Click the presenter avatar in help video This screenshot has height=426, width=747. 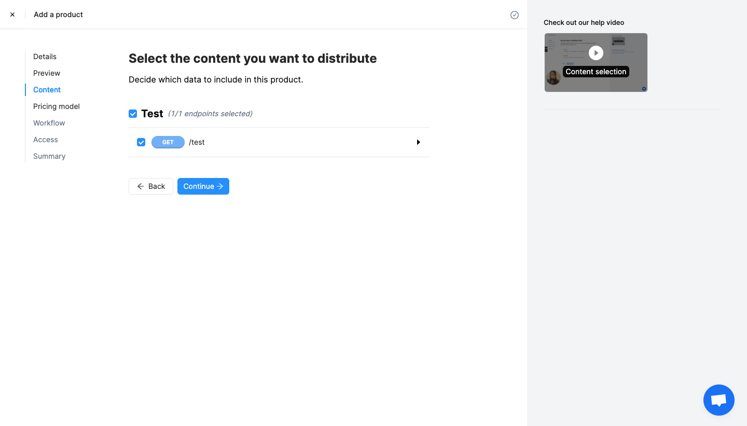553,77
